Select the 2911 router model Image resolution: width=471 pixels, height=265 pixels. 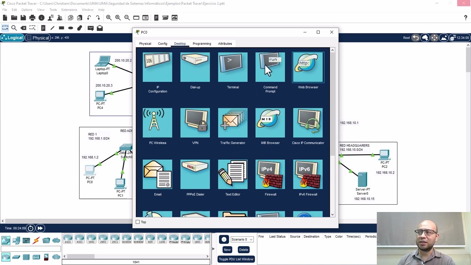[x=115, y=239]
